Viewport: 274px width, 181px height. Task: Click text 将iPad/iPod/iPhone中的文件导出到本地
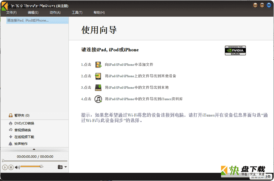(x=137, y=87)
